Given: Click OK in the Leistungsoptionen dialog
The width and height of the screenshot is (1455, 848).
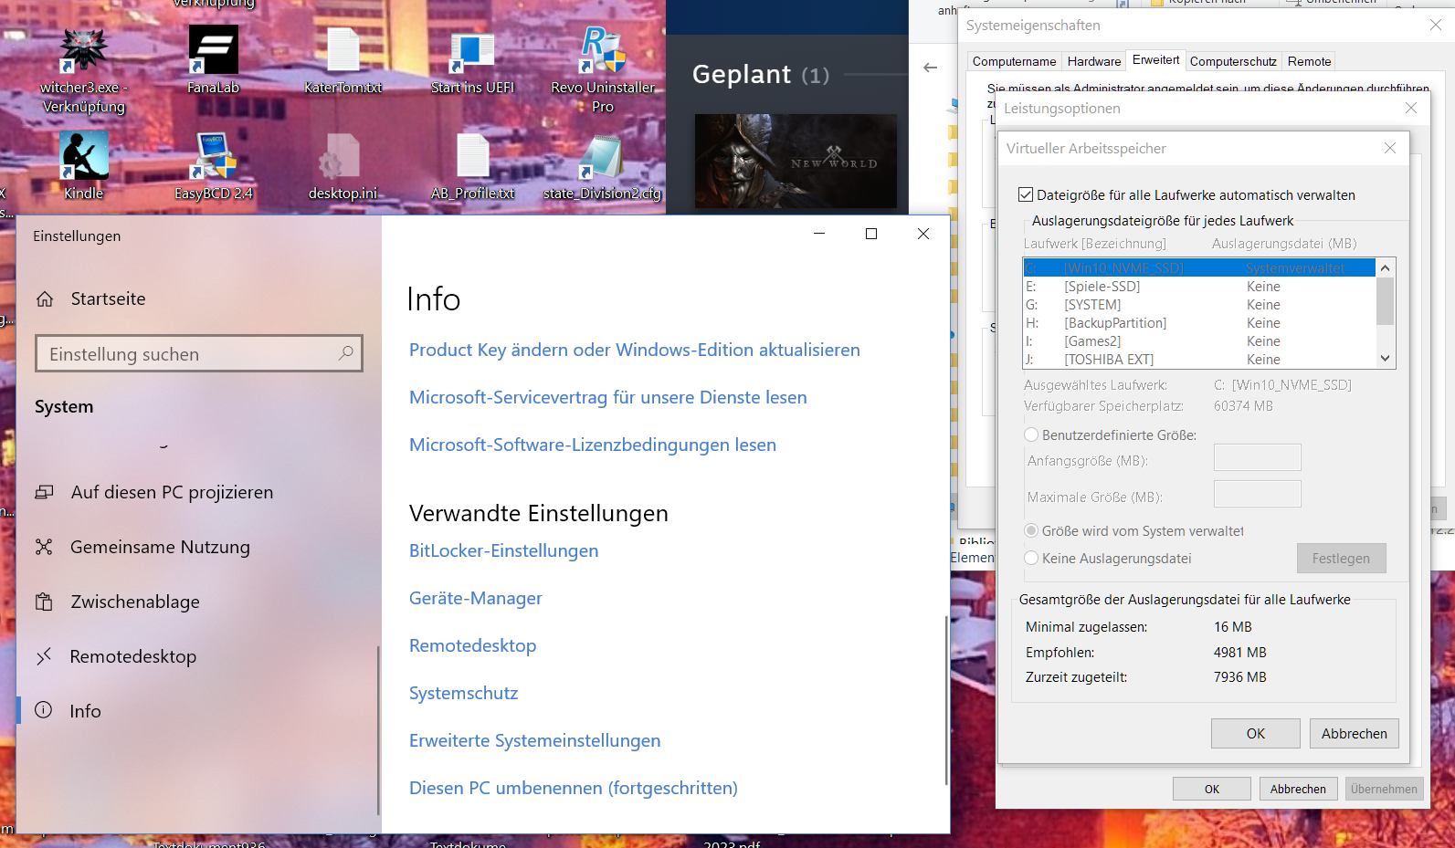Looking at the screenshot, I should click(1211, 789).
